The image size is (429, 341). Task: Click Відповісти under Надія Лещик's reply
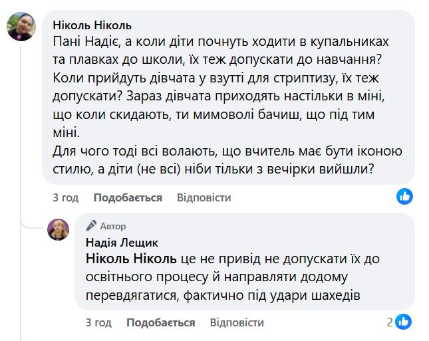tap(237, 322)
